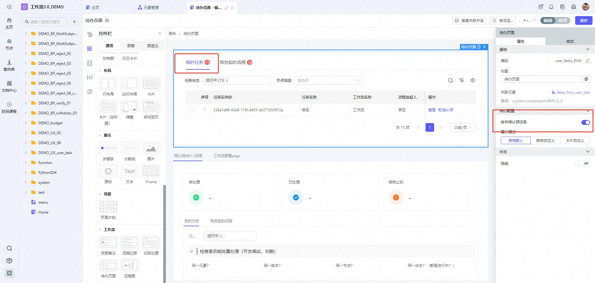Open table settings gear icon
The image size is (595, 283).
point(473,81)
